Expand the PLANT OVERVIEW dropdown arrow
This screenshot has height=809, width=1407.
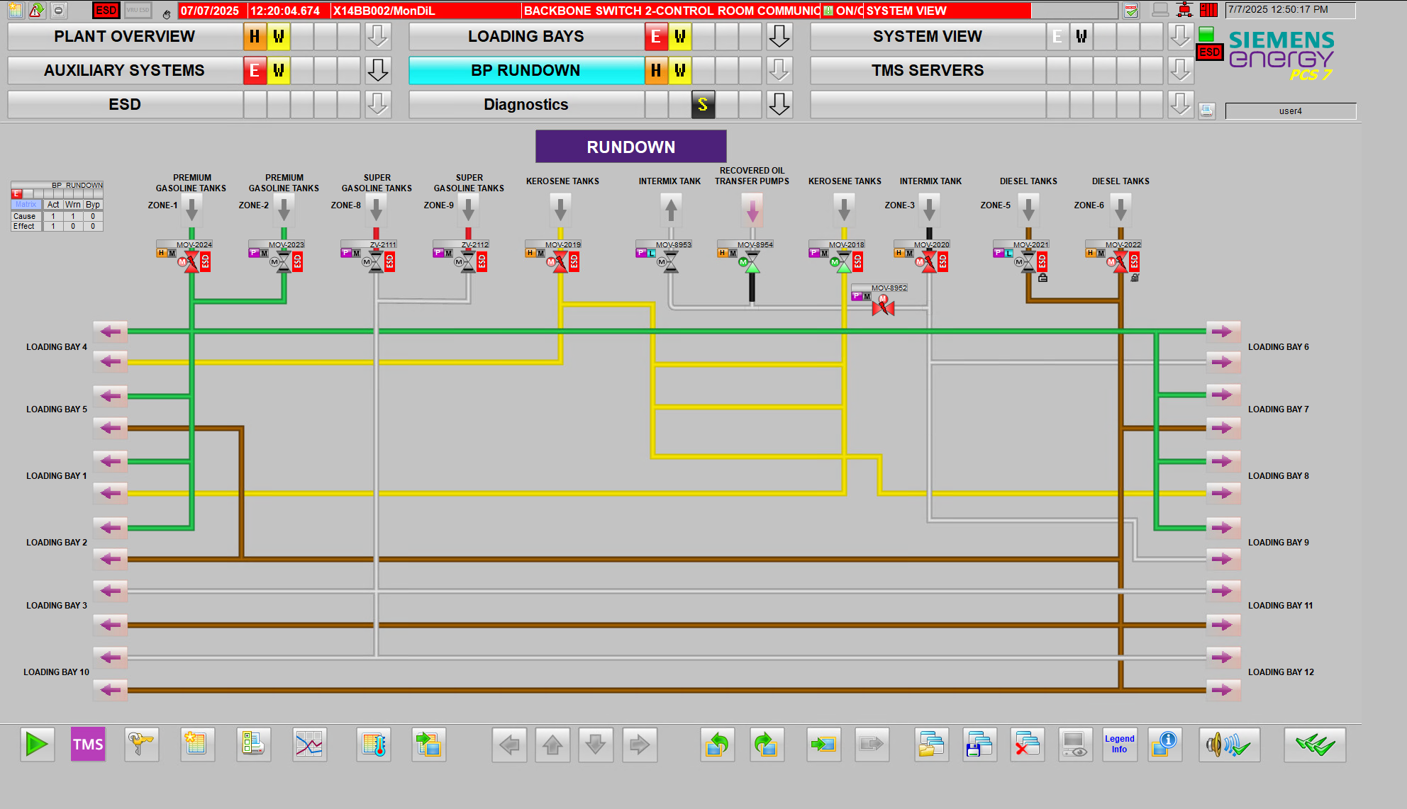pyautogui.click(x=378, y=36)
